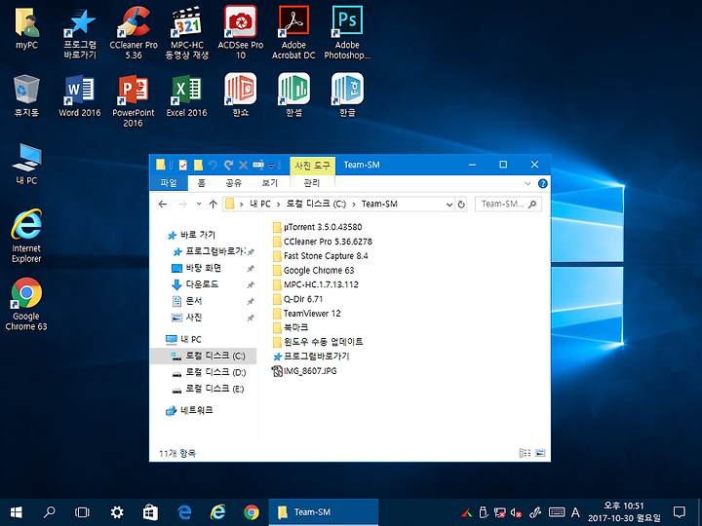Expand the ribbon with chevron arrow
The width and height of the screenshot is (702, 526).
(x=527, y=183)
